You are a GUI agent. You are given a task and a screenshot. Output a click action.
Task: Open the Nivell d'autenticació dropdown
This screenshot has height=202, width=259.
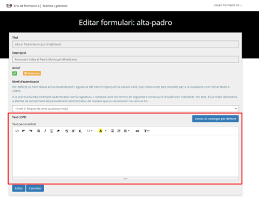point(126,109)
